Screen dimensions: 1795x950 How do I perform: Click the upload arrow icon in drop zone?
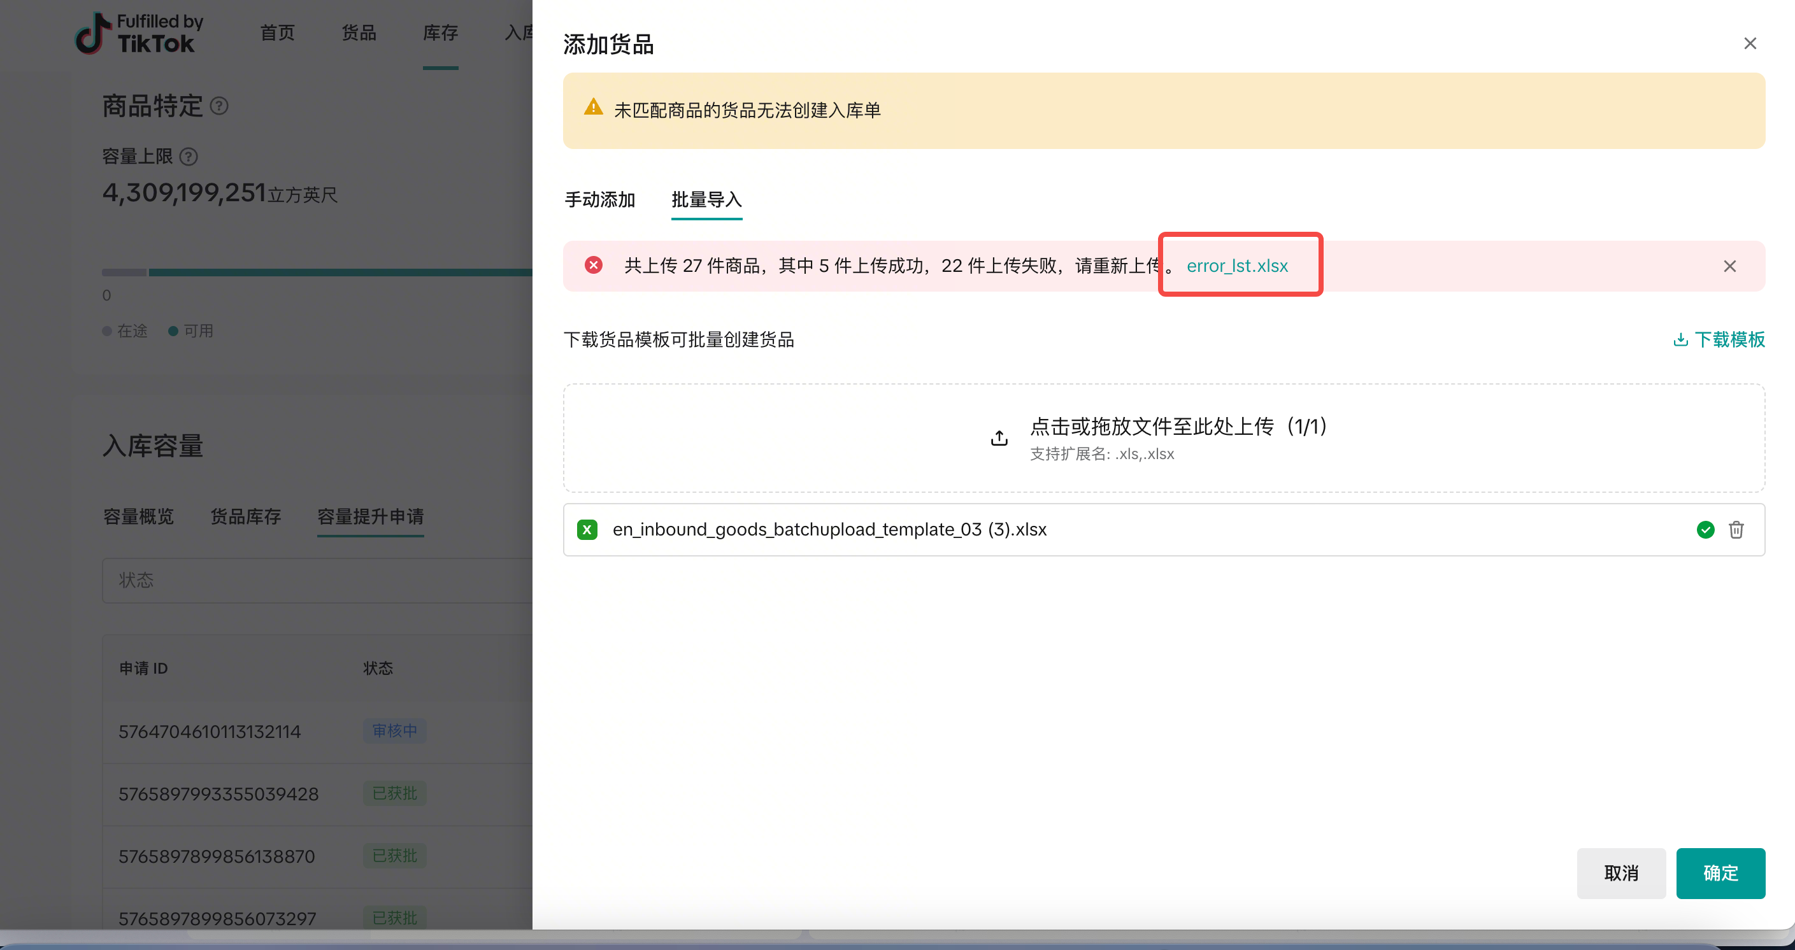(999, 437)
